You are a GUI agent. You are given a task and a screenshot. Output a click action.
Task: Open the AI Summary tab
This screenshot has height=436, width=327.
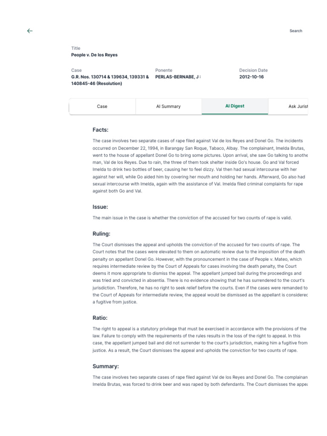[x=168, y=106]
